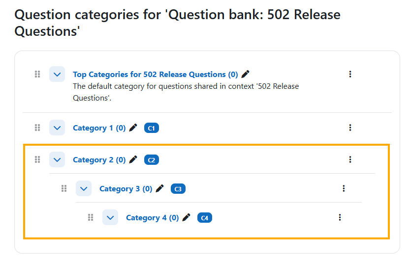Show the kebab menu for Top Categories
Viewport: 410px width, 260px height.
(x=350, y=74)
